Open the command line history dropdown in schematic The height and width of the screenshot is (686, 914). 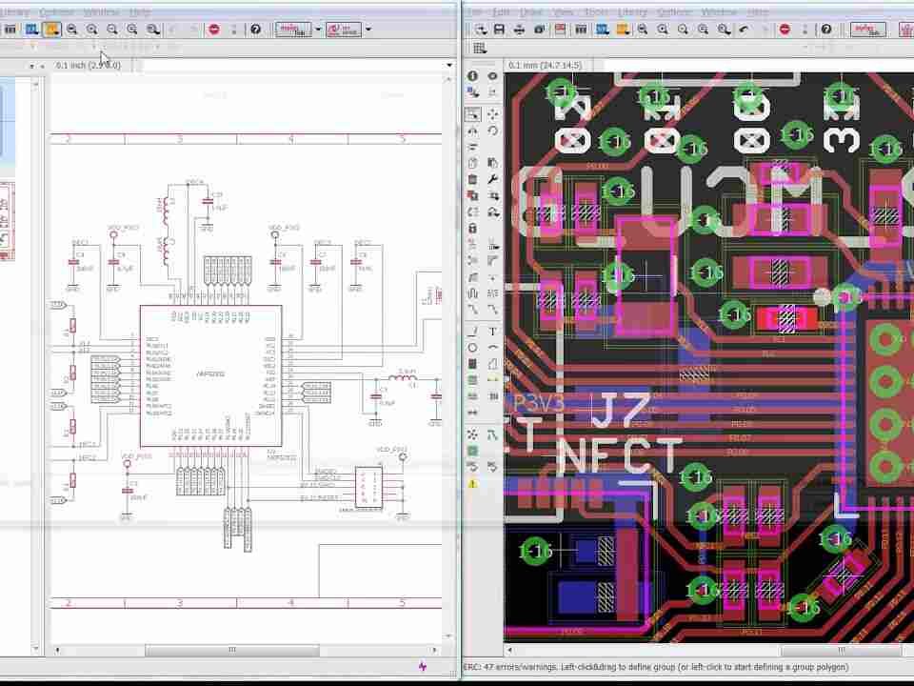[x=449, y=66]
